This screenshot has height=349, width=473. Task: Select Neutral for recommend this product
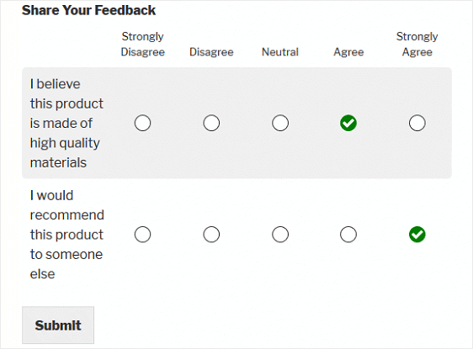(280, 235)
